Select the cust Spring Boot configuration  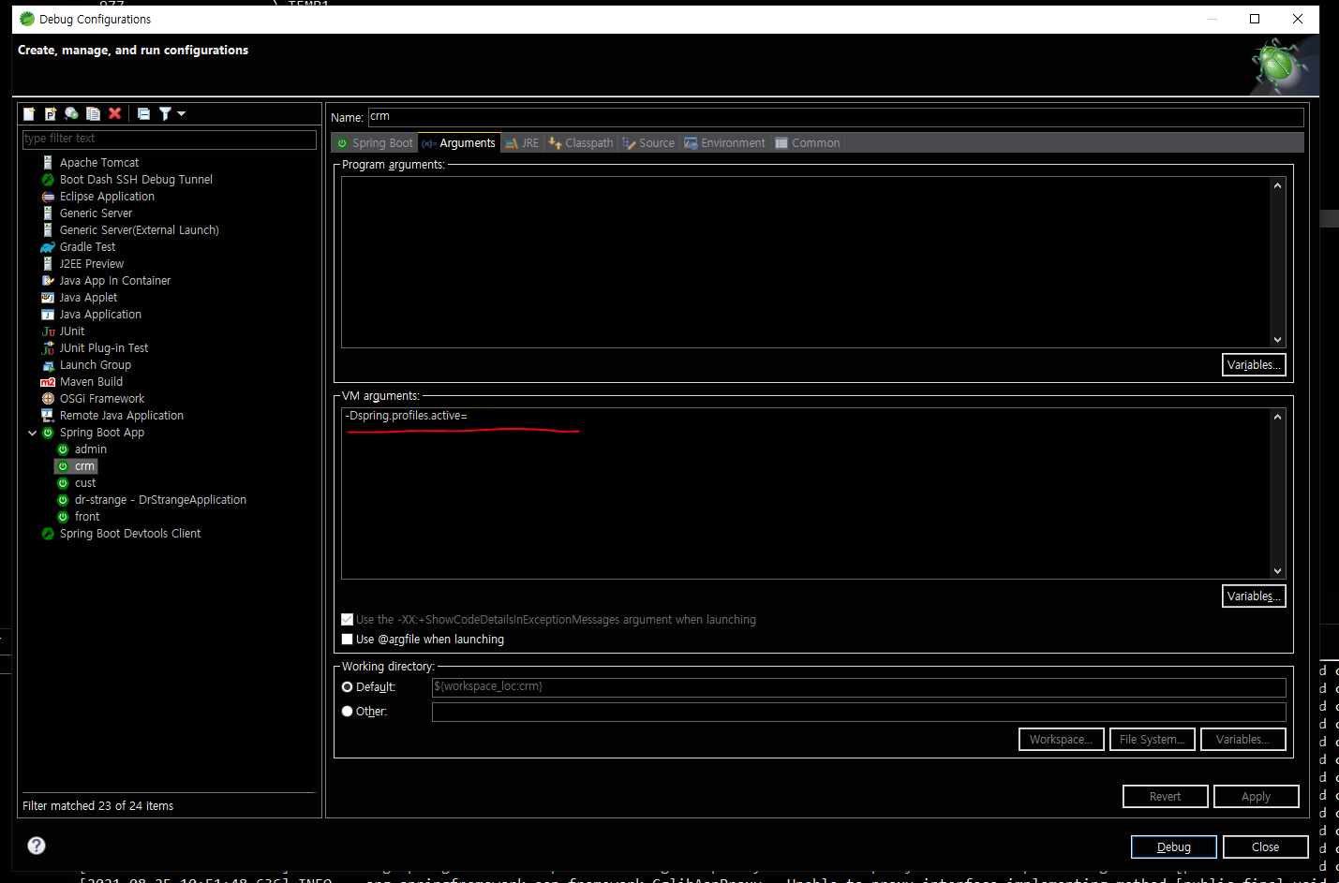click(x=85, y=483)
